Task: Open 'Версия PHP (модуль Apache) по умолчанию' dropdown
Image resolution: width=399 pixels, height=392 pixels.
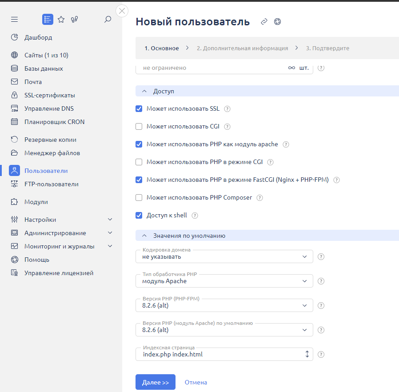Action: click(x=224, y=330)
